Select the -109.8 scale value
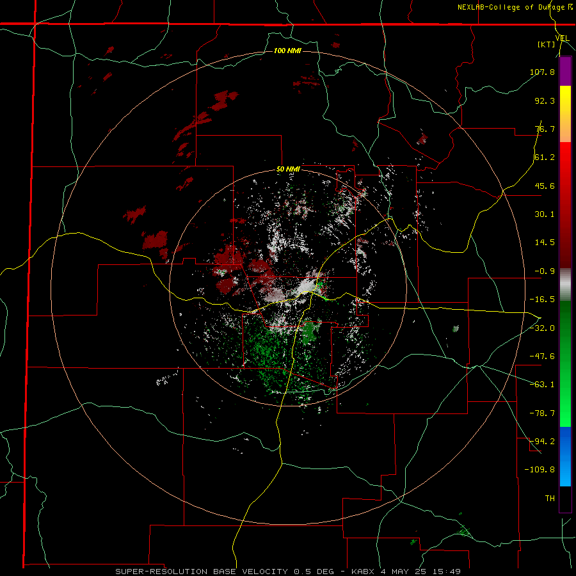This screenshot has height=576, width=576. 540,470
